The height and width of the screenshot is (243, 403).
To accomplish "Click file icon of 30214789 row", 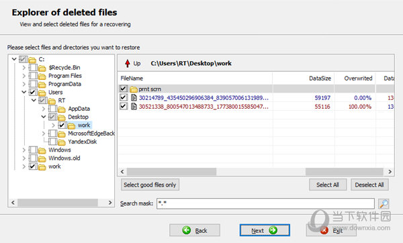I will click(134, 97).
